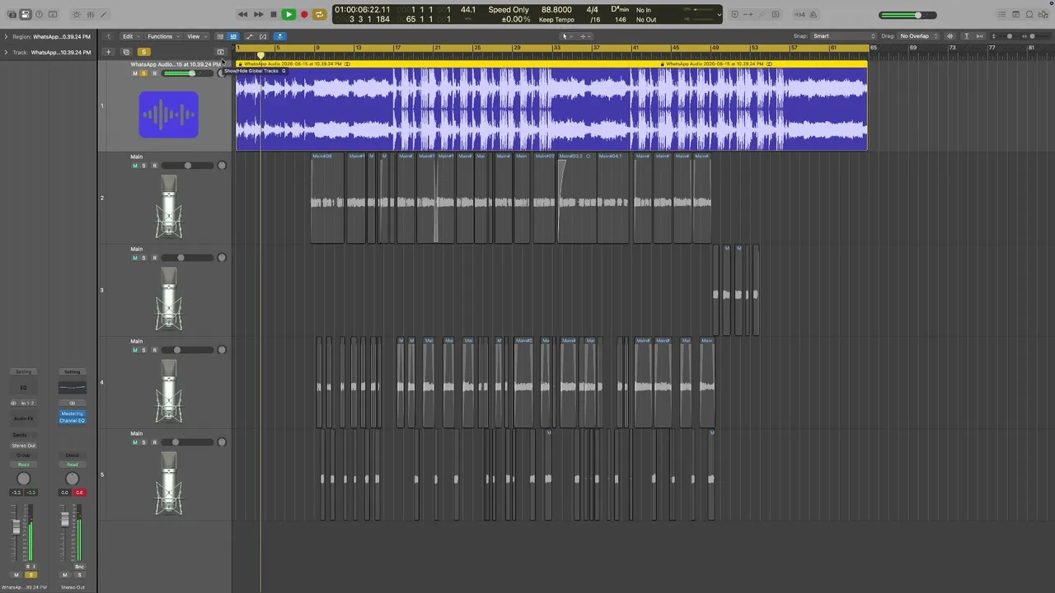Open the LCD display mode dropdown arrow

coord(720,14)
